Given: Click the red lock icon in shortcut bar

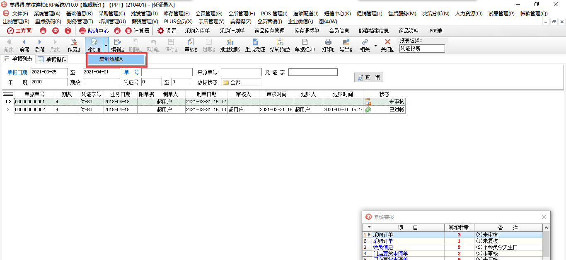Looking at the screenshot, I should pos(43,31).
